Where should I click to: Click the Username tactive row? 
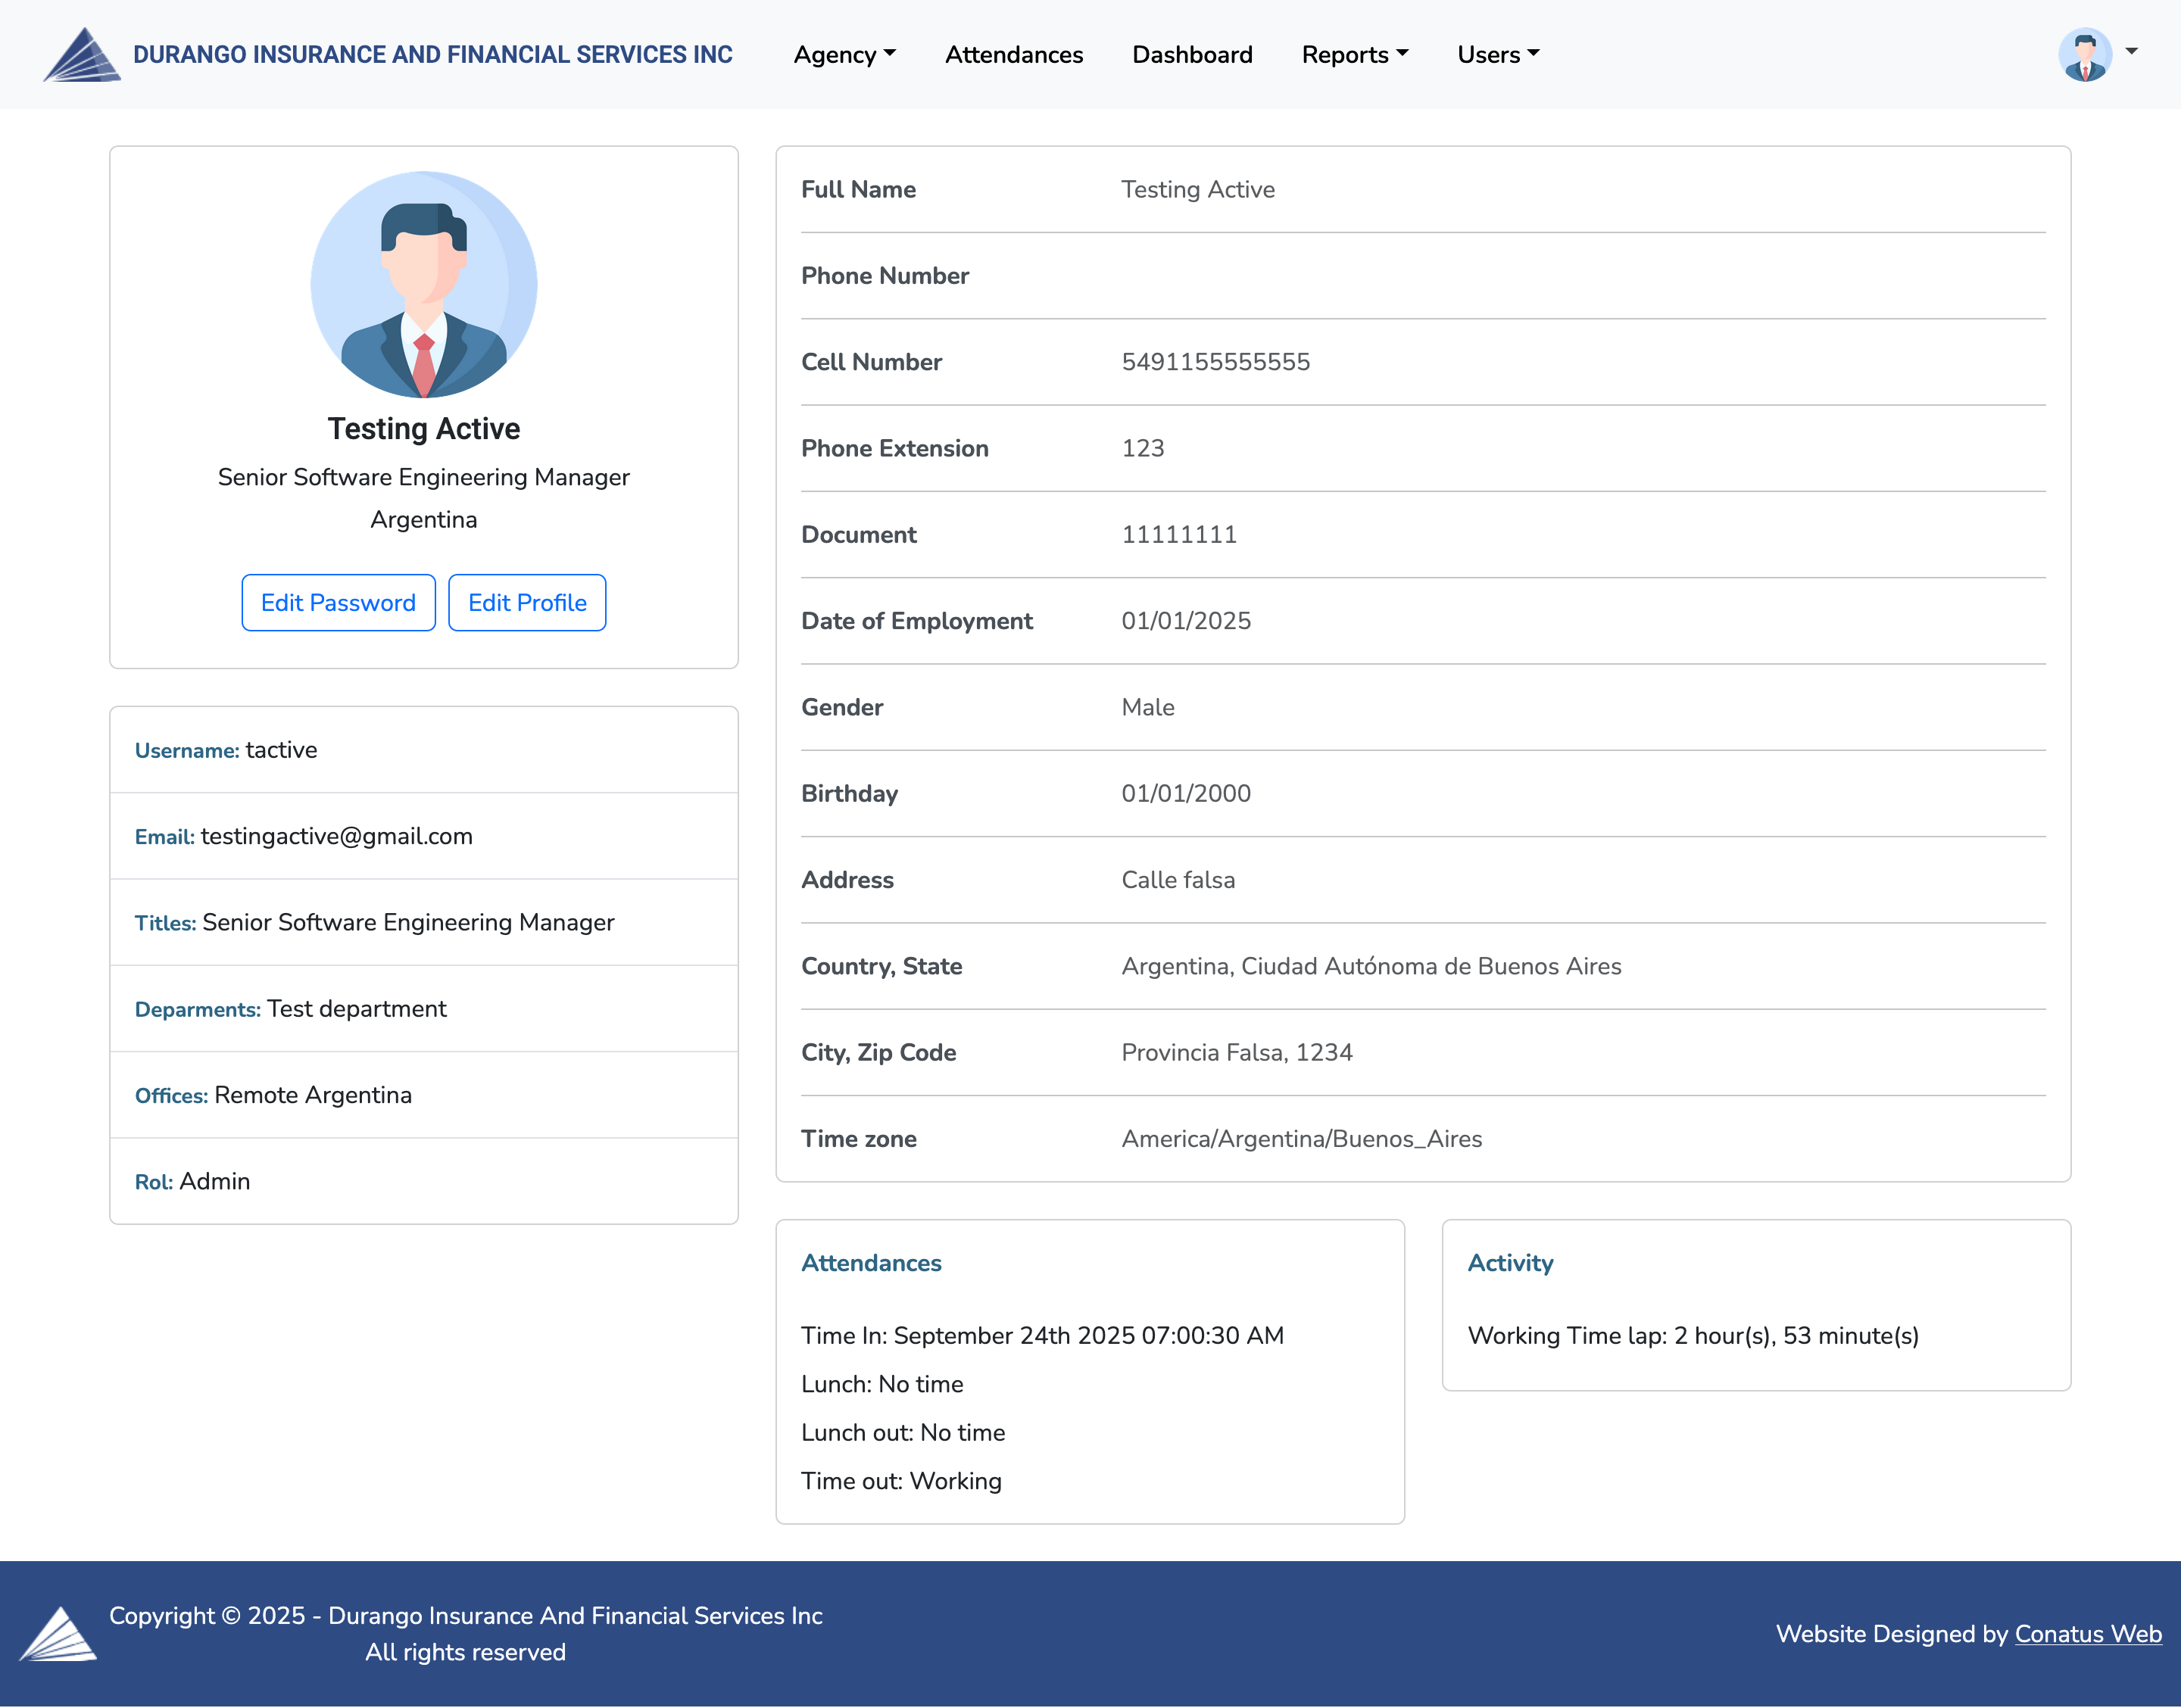point(226,750)
